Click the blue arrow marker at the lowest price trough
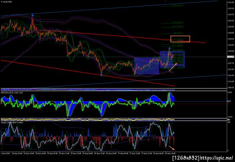This screenshot has height=162, width=235. click(101, 75)
